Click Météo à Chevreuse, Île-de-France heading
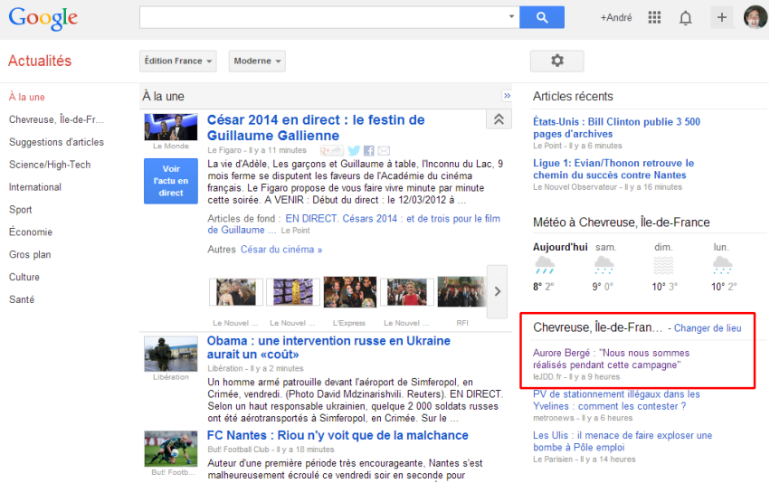The height and width of the screenshot is (483, 770). 622,223
